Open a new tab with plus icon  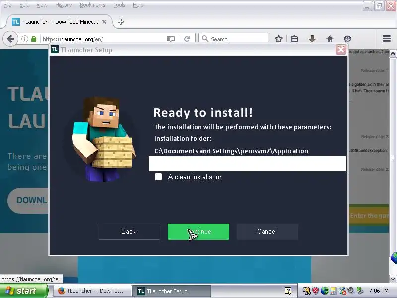pyautogui.click(x=121, y=22)
